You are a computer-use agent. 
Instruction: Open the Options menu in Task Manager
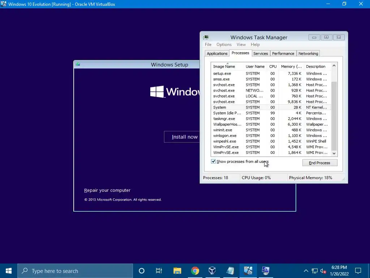(x=224, y=45)
